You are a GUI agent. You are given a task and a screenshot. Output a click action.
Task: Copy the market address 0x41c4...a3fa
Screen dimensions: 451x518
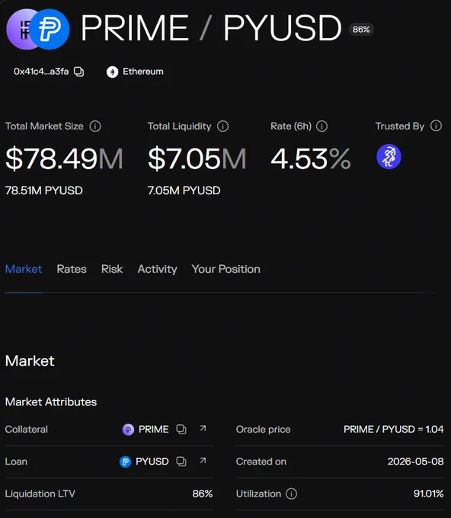click(78, 72)
